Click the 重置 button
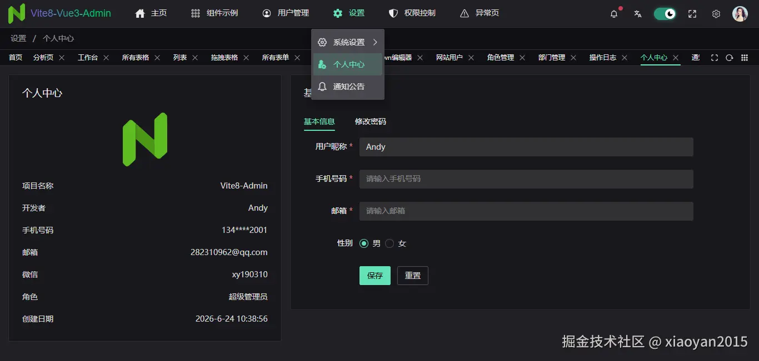The width and height of the screenshot is (759, 361). [x=413, y=276]
